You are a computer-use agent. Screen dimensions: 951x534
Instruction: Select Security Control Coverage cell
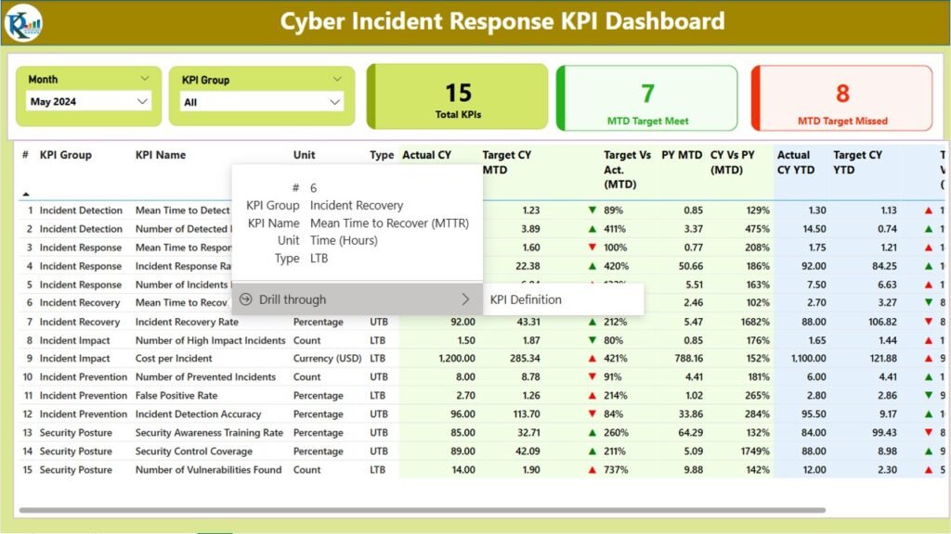click(193, 451)
